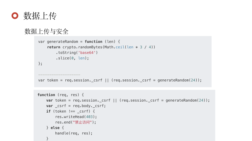
Task: Select the 'var _csrf = req.body._csrf;' line
Action: click(x=76, y=106)
